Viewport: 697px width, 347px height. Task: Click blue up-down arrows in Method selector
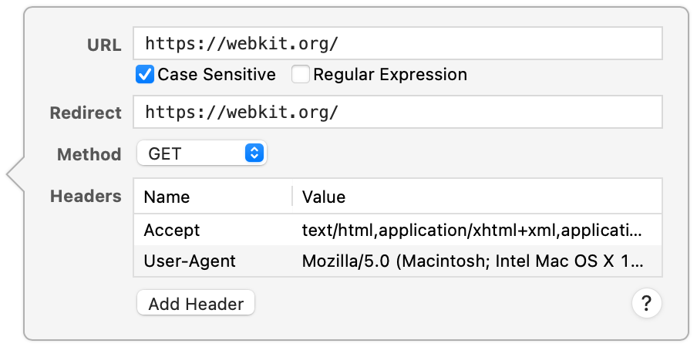pyautogui.click(x=254, y=153)
